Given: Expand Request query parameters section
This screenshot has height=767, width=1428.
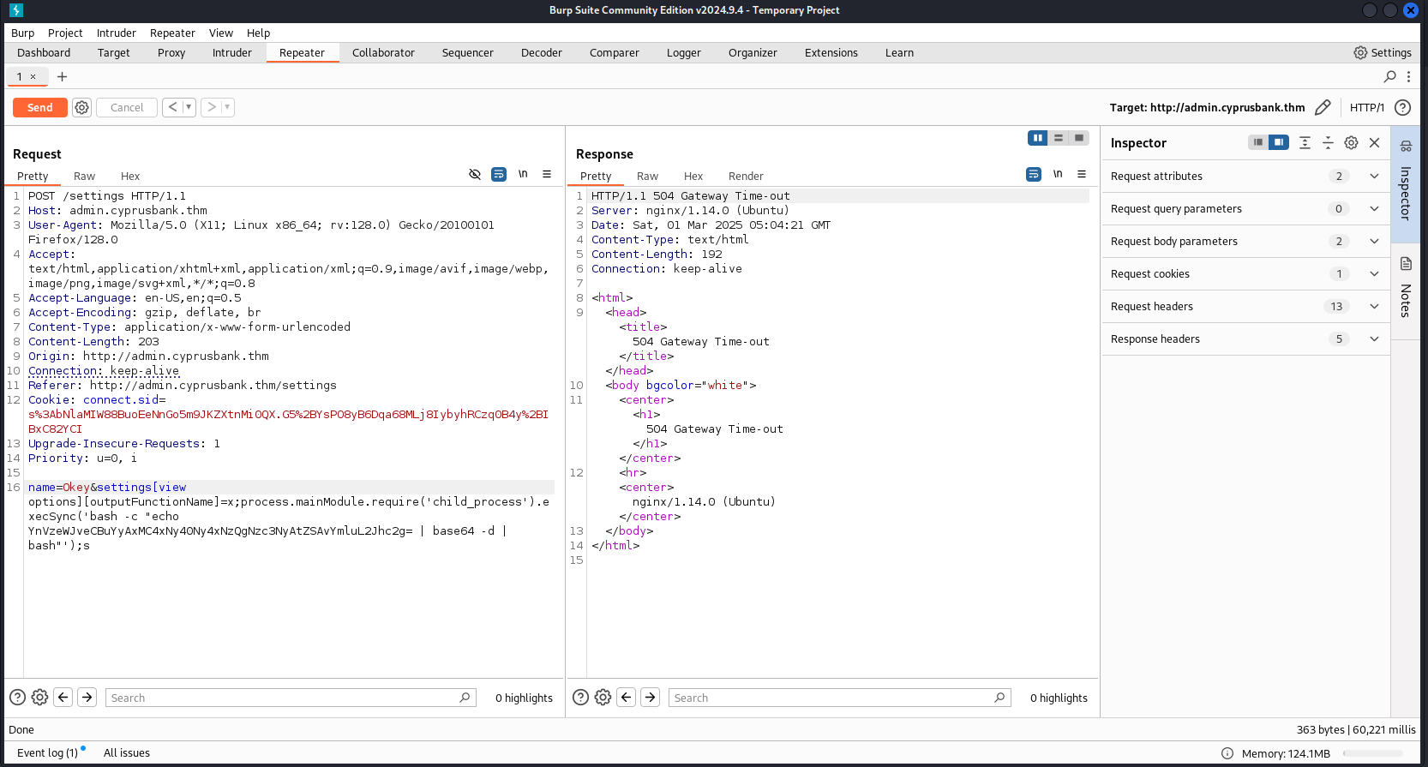Looking at the screenshot, I should point(1245,208).
